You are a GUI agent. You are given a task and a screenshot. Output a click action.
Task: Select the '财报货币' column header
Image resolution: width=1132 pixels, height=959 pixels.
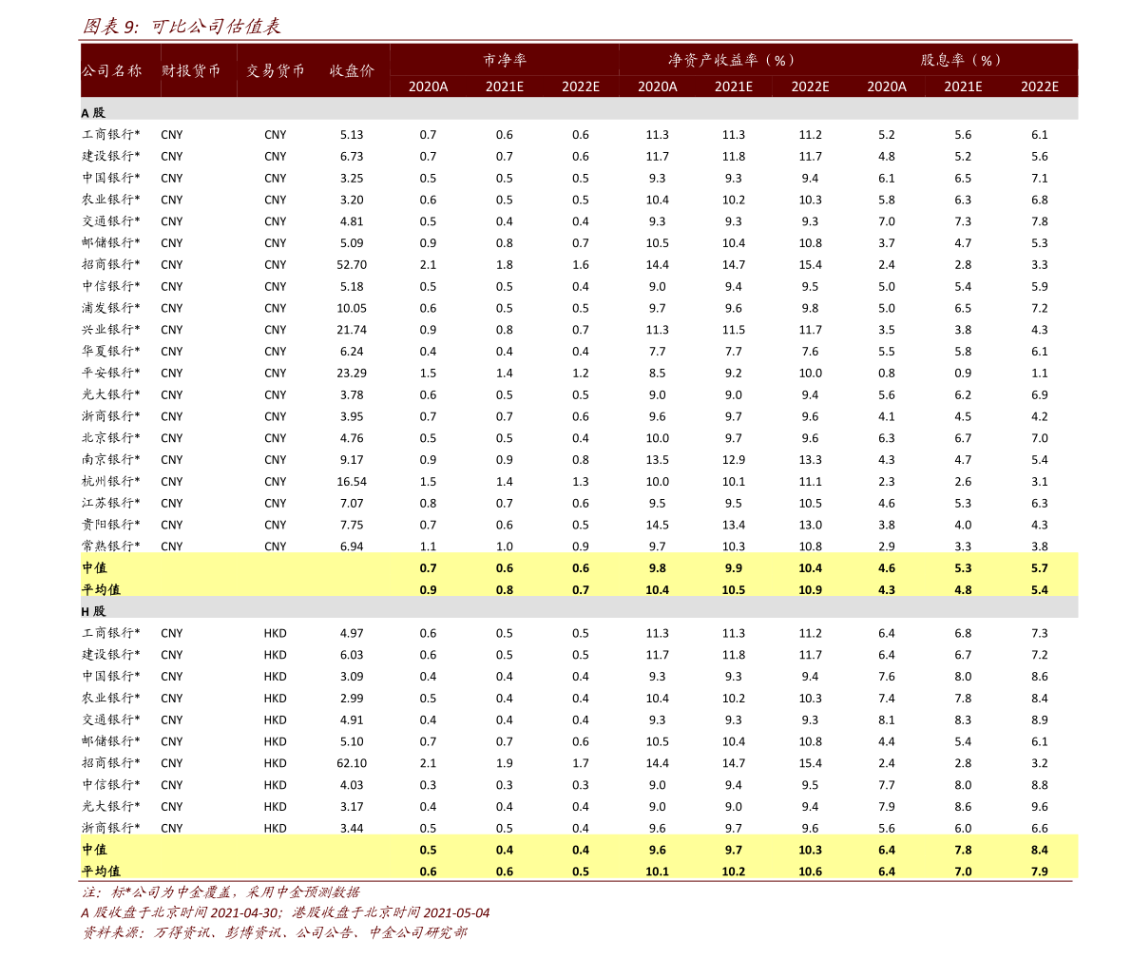tap(191, 70)
